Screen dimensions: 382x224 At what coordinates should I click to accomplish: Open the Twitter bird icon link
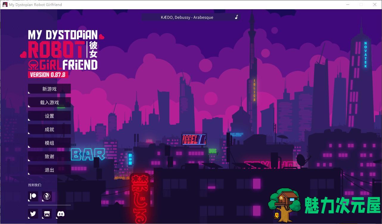(x=33, y=214)
